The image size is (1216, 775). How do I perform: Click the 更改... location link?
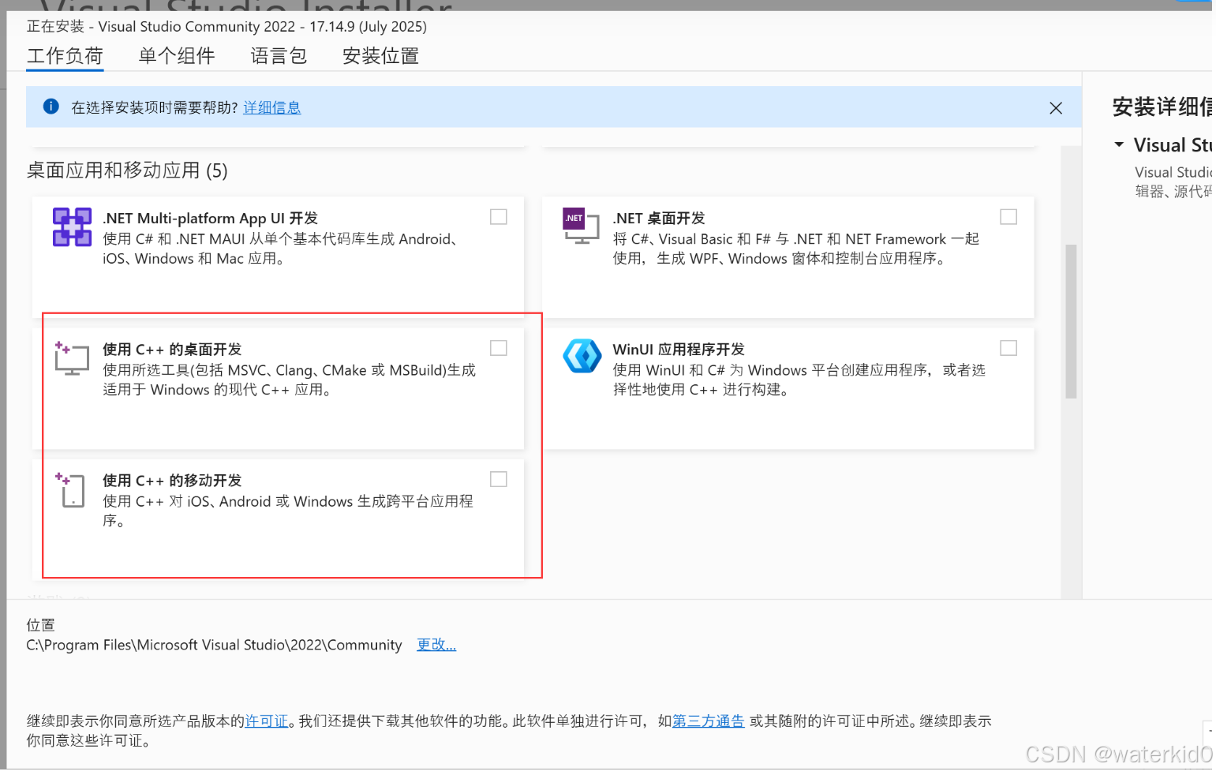(x=436, y=645)
